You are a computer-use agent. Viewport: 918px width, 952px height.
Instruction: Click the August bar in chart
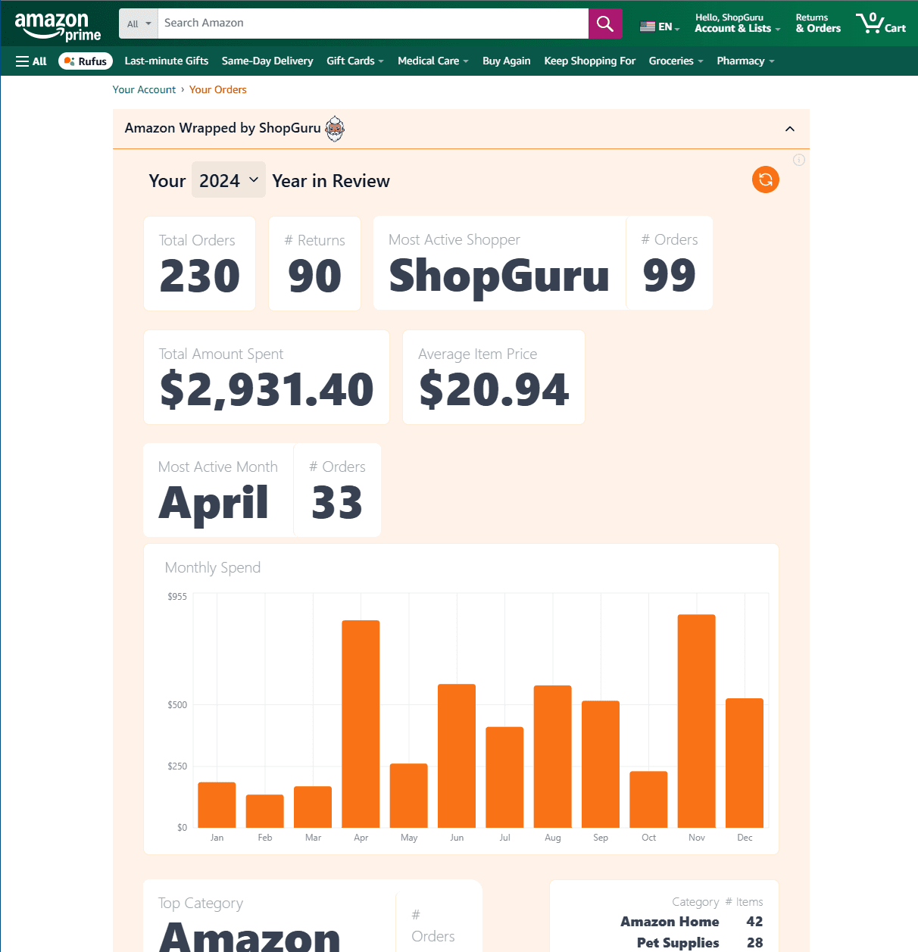pos(553,757)
